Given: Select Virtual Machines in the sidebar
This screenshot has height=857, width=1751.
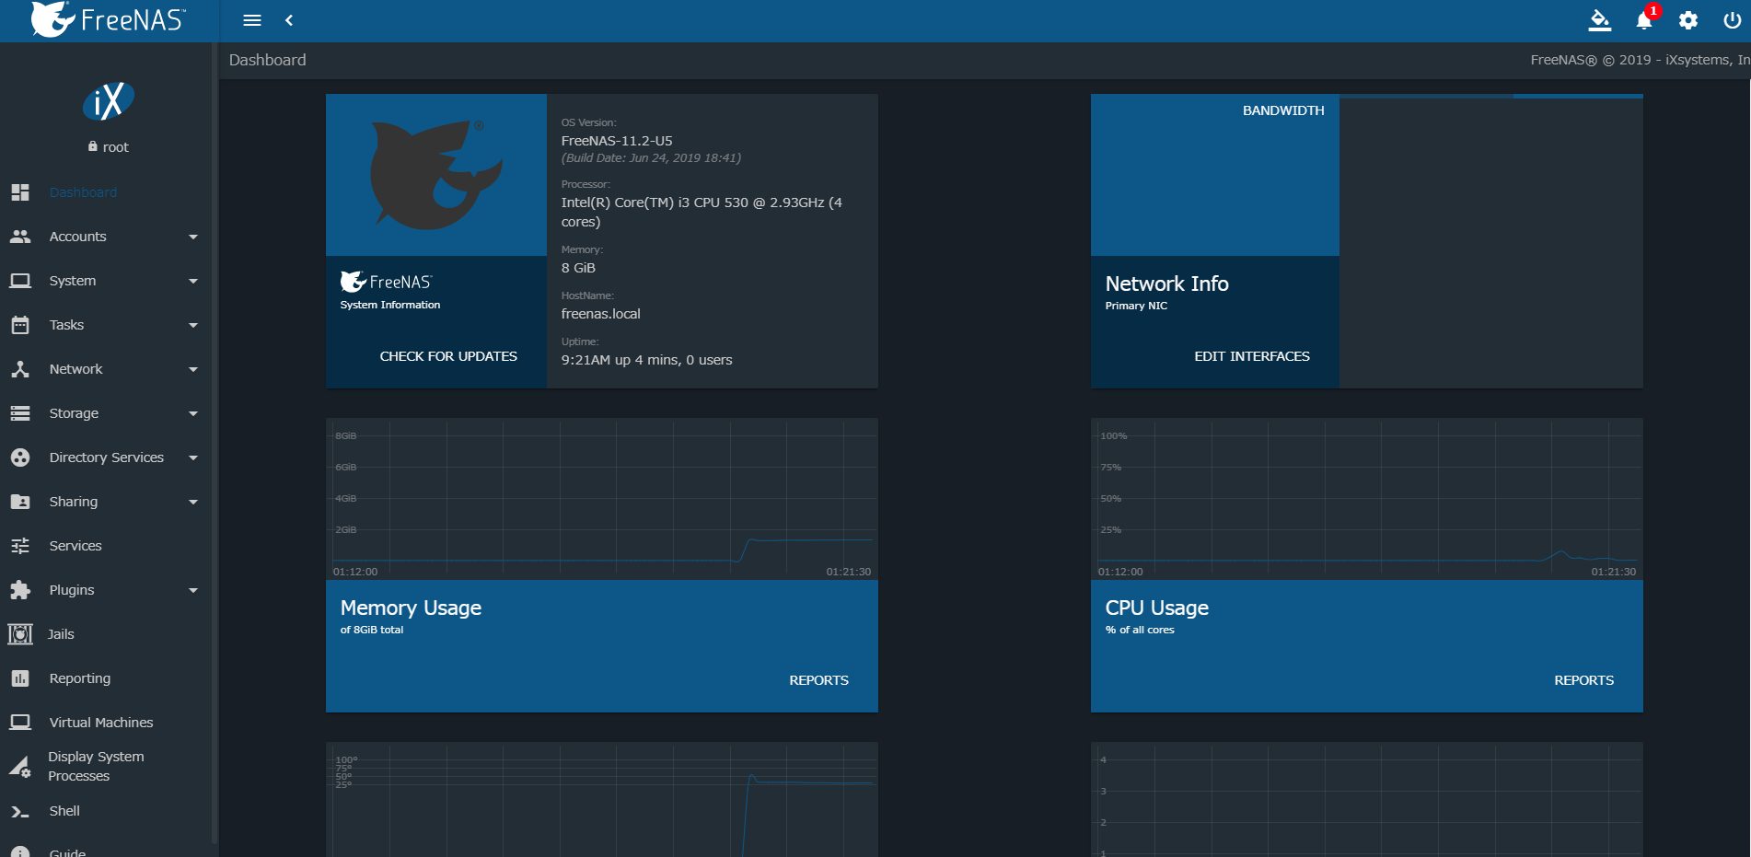Looking at the screenshot, I should 100,723.
